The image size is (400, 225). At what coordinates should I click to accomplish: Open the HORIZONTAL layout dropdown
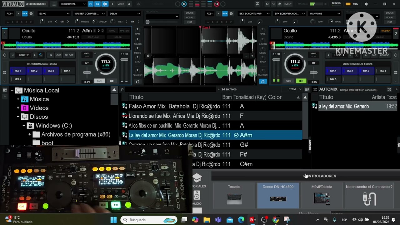[73, 4]
